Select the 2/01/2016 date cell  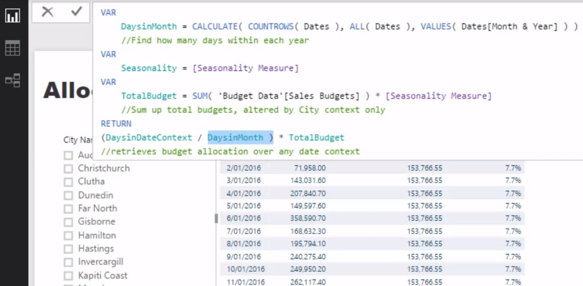[x=244, y=168]
